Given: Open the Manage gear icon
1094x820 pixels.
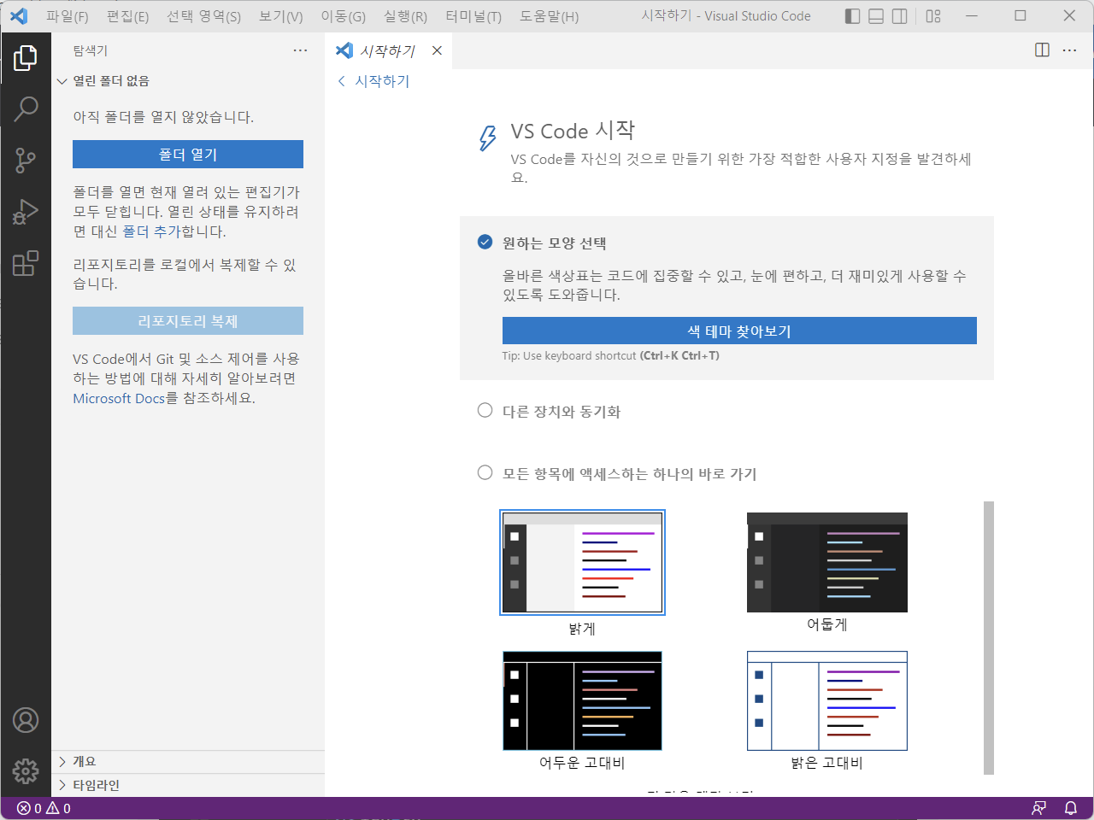Looking at the screenshot, I should pyautogui.click(x=26, y=771).
